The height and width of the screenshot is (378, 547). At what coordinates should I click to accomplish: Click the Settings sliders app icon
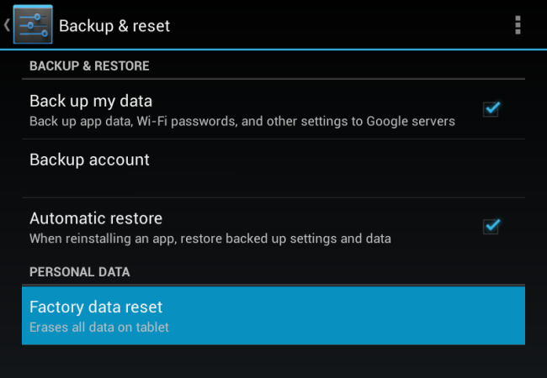click(x=33, y=25)
